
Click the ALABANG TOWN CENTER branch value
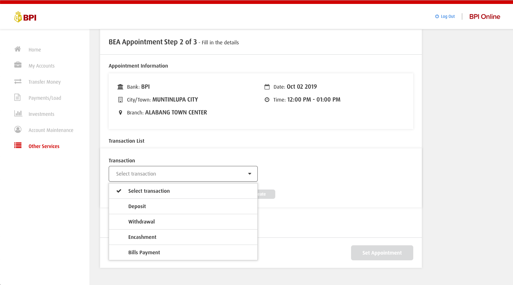pyautogui.click(x=176, y=112)
